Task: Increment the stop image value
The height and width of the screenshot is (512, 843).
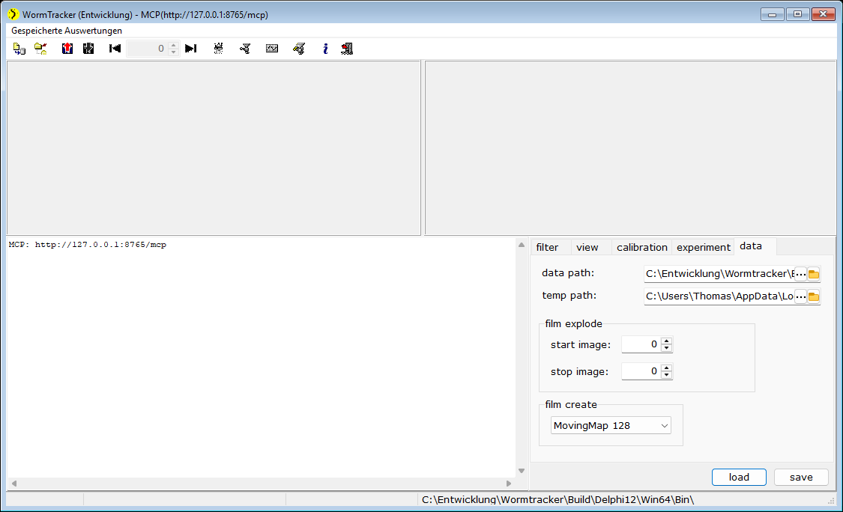Action: tap(667, 368)
